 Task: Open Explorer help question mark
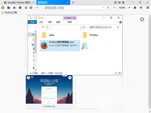[121, 22]
